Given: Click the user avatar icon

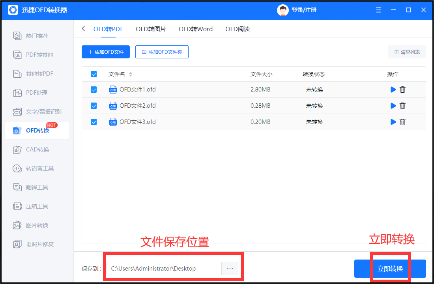Looking at the screenshot, I should pyautogui.click(x=282, y=10).
